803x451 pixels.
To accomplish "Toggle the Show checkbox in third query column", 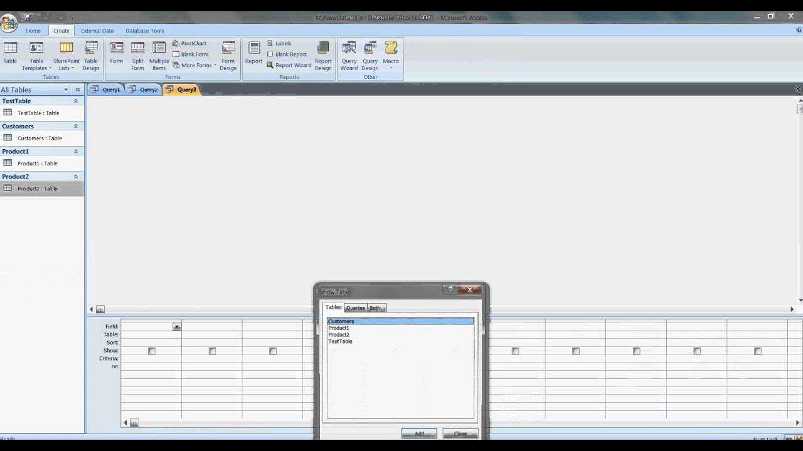I will [273, 351].
